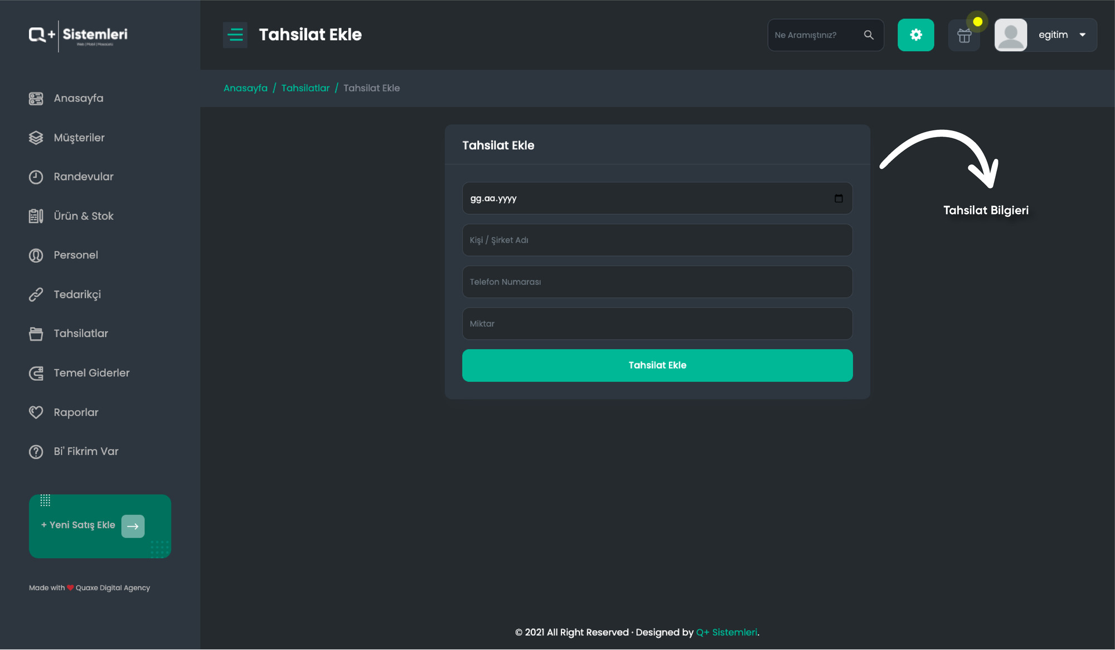This screenshot has height=650, width=1115.
Task: Open Bi' Fikrim Var menu item
Action: (x=86, y=452)
